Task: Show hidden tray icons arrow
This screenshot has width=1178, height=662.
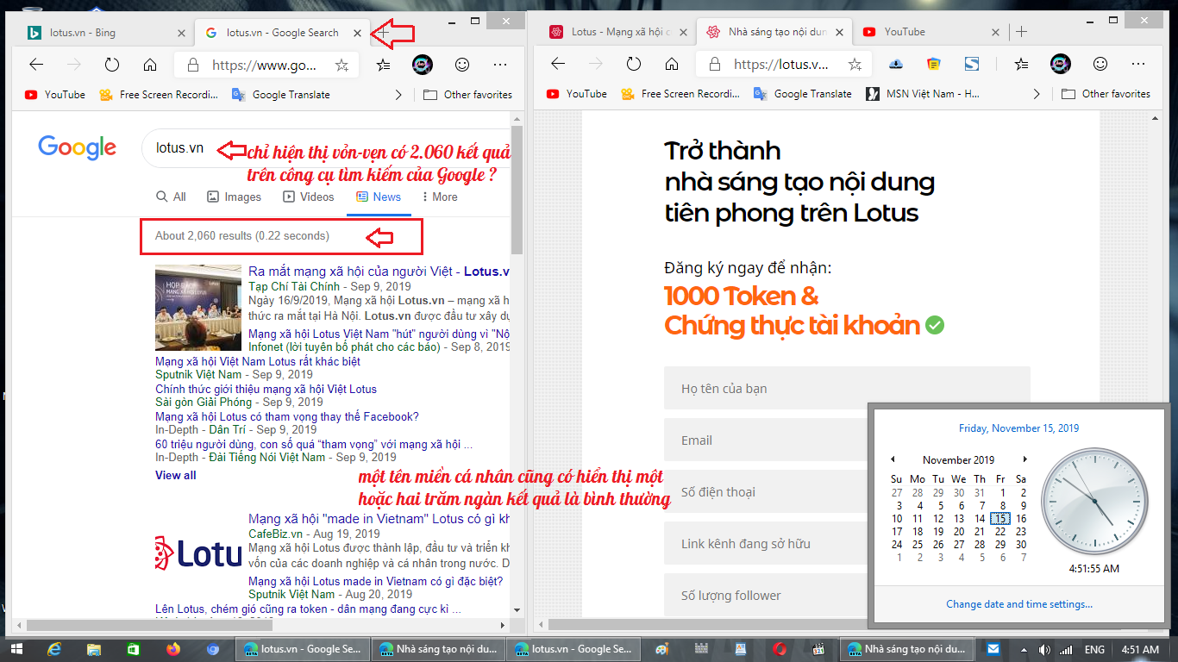Action: [x=1023, y=649]
